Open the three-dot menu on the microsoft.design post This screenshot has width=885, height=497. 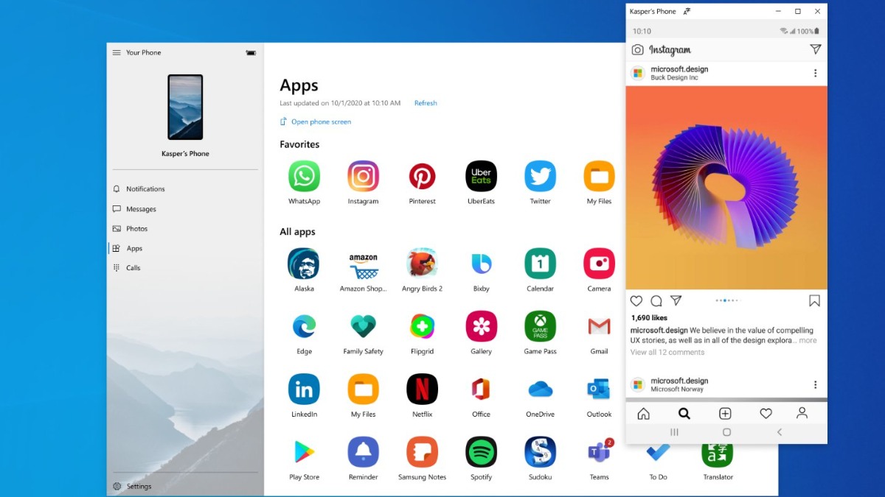click(x=815, y=73)
